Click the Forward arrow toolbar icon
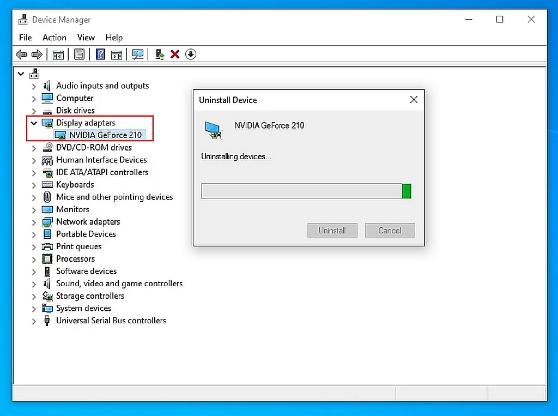 pyautogui.click(x=37, y=55)
